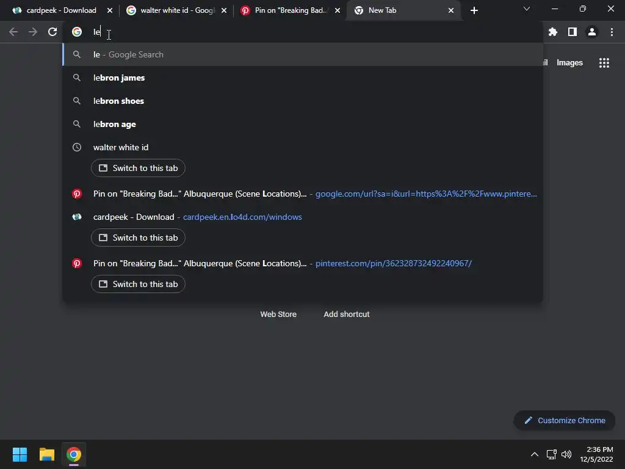This screenshot has width=625, height=469.
Task: Open Pin suggestion with pinterest.com/pin link
Action: [x=303, y=263]
